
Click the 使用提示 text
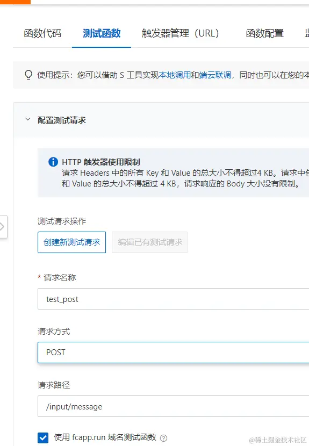pos(53,75)
